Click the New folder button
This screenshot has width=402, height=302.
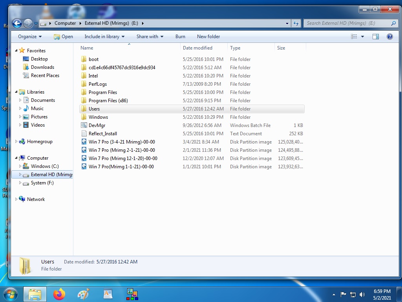coord(208,37)
